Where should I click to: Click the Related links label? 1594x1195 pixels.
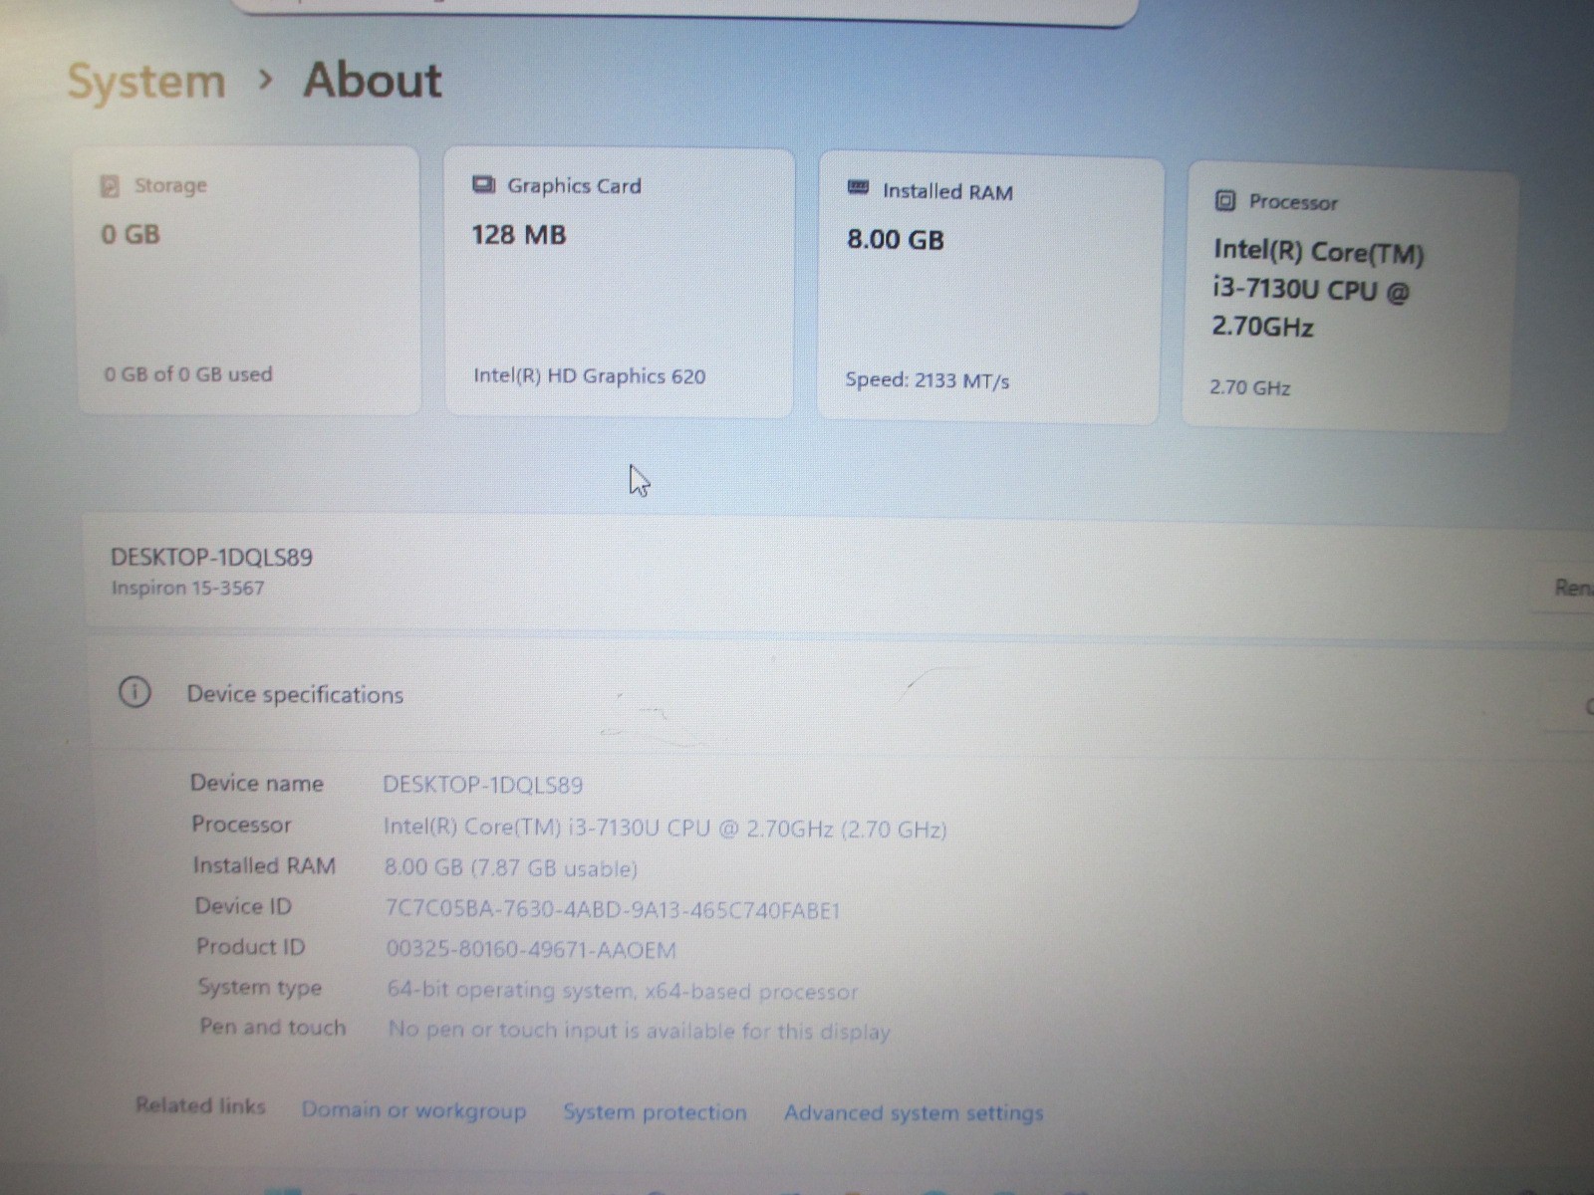200,1105
